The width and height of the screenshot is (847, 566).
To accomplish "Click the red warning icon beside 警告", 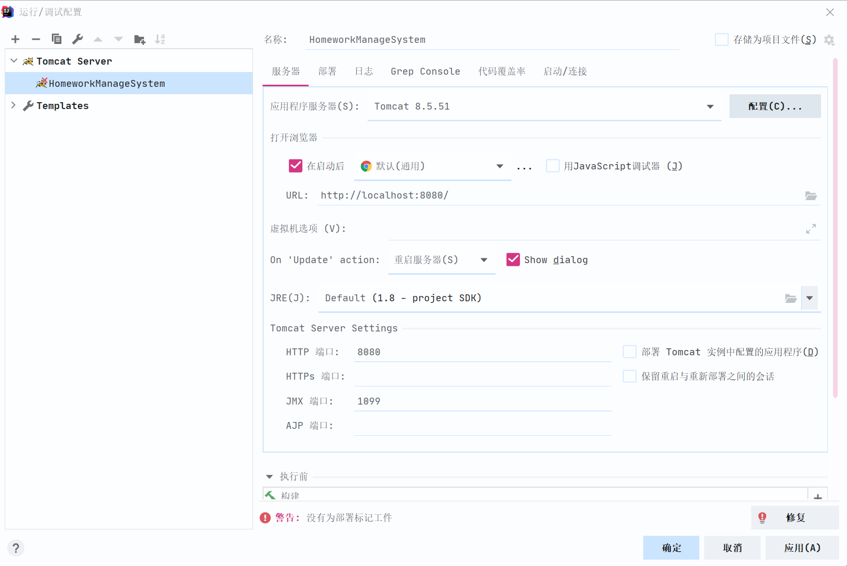I will 265,518.
